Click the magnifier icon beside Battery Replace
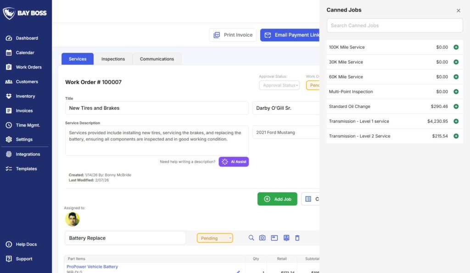 (251, 238)
